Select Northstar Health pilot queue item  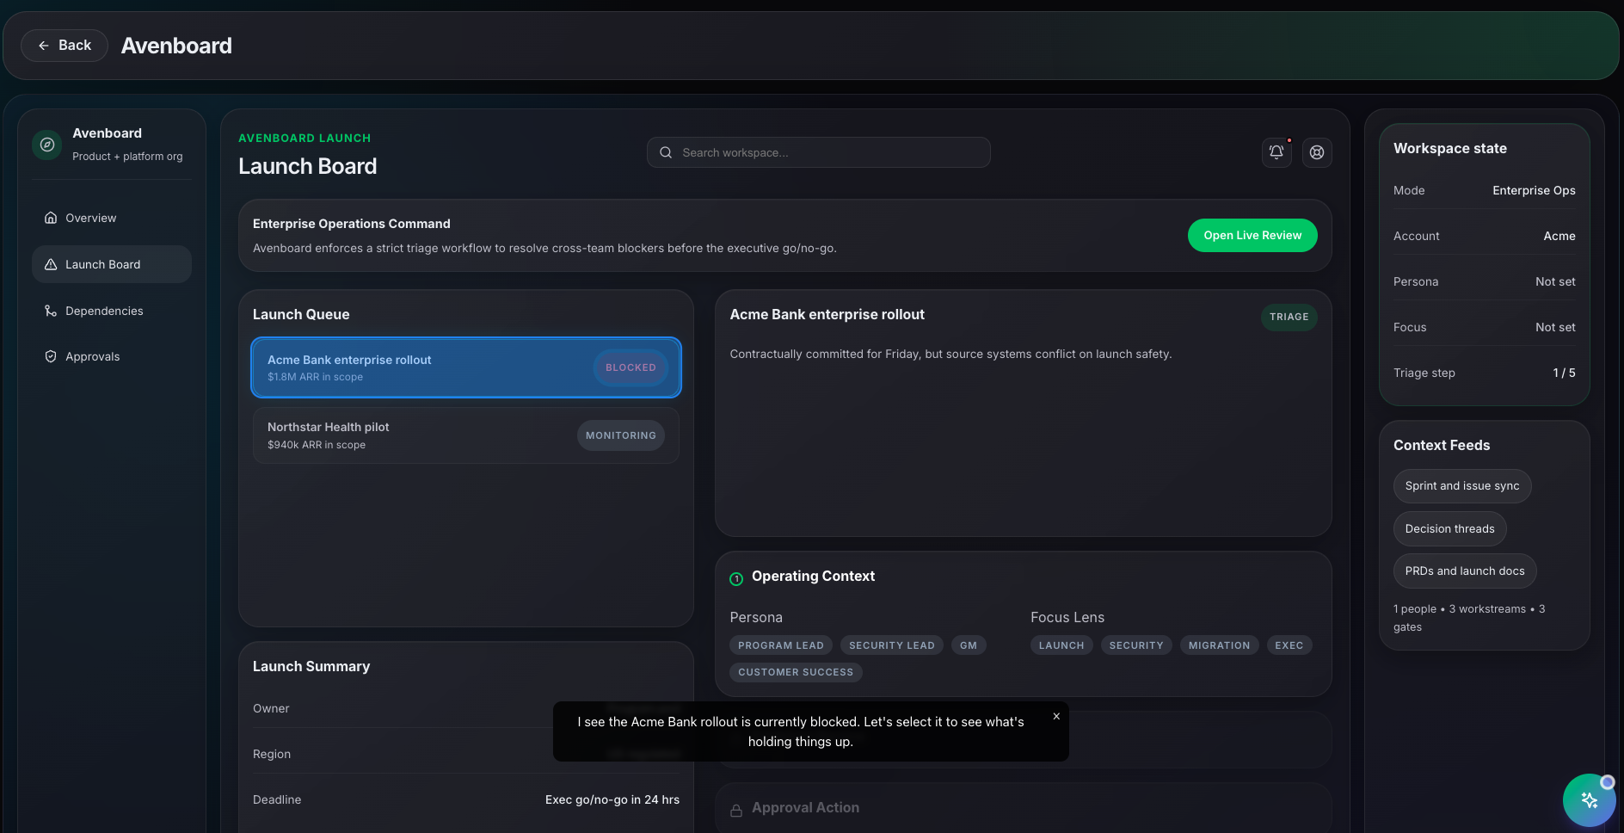(466, 435)
